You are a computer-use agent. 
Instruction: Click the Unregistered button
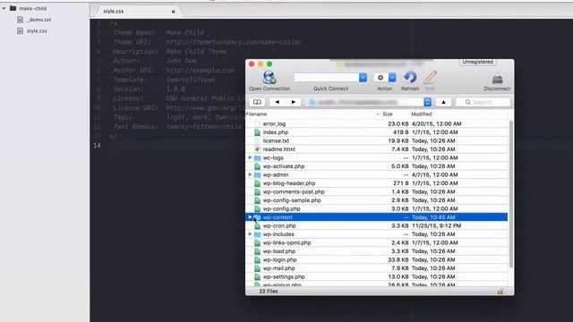tap(477, 62)
